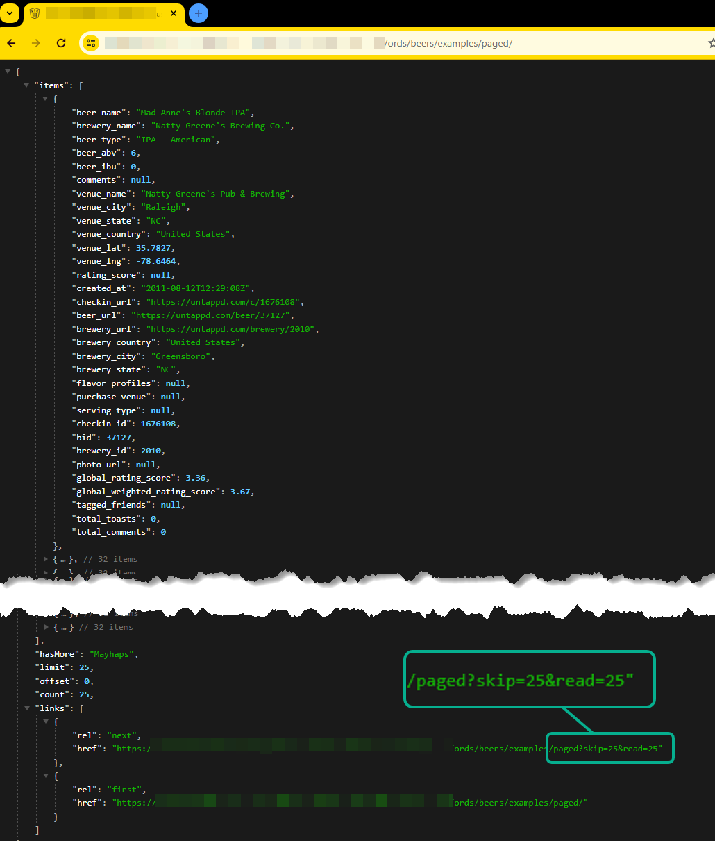Collapse the "first" rel link object
715x841 pixels.
(46, 776)
